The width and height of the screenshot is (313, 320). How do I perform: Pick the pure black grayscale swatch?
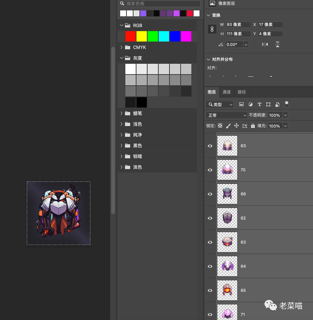click(x=142, y=102)
